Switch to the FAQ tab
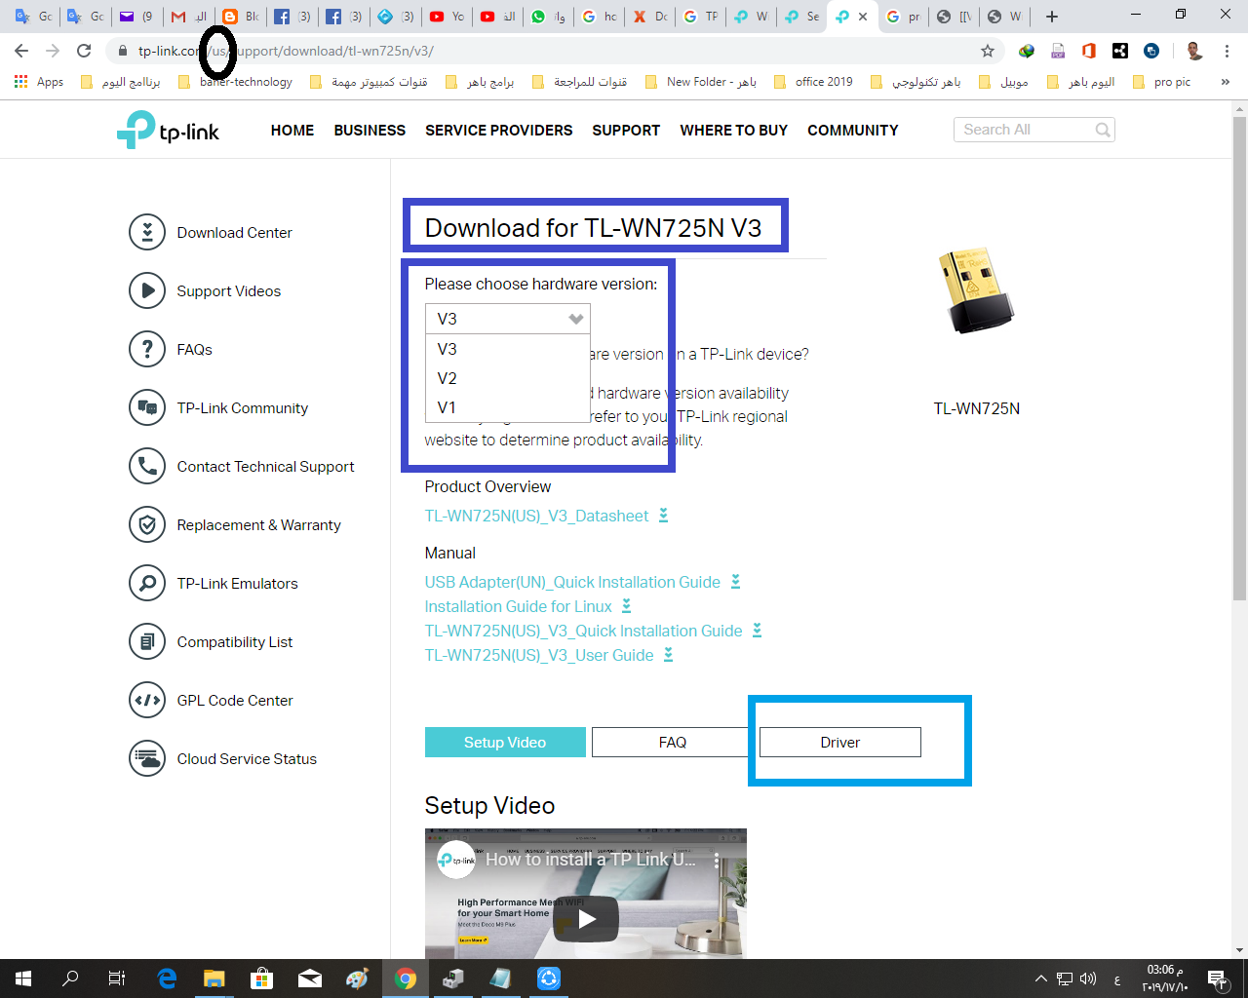 point(673,743)
